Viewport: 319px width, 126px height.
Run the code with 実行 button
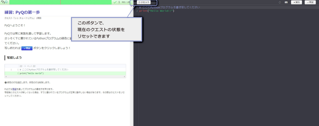coord(297,2)
